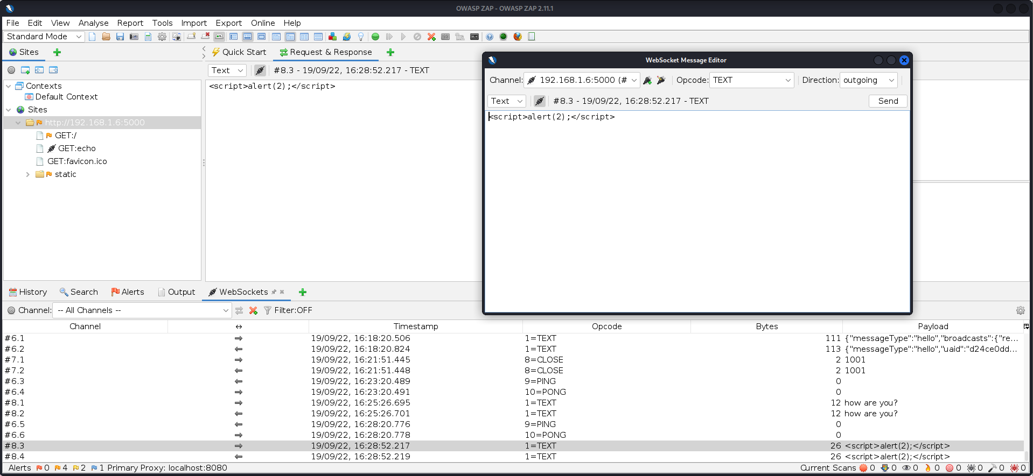Open the Standard Mode dropdown
Screen dimensions: 1033x476
click(44, 37)
